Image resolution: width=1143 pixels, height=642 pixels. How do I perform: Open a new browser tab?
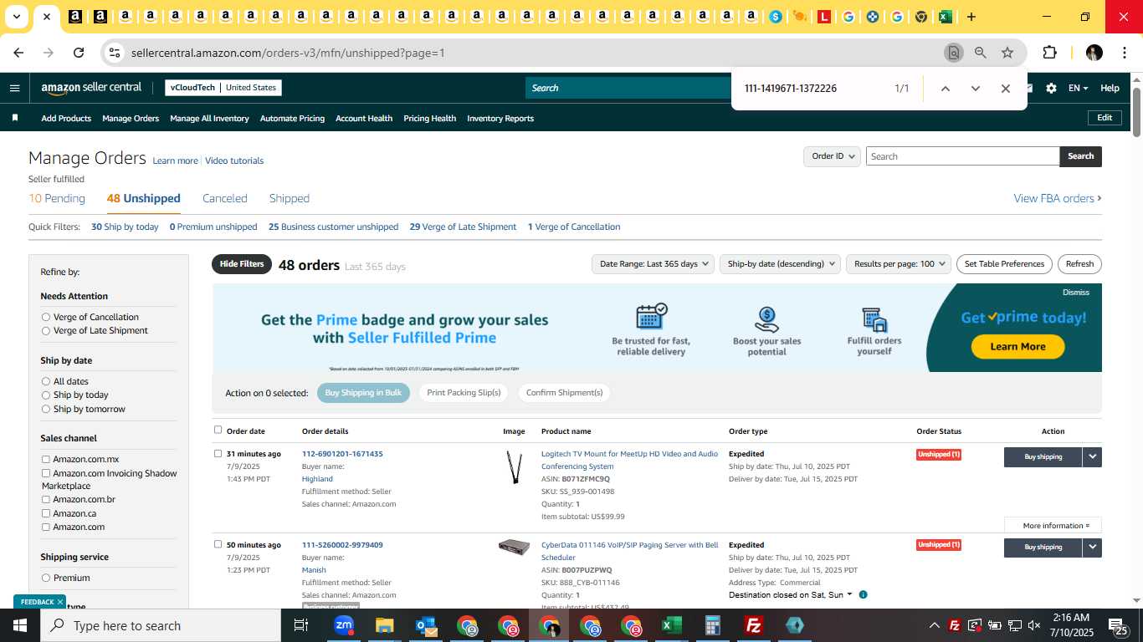pos(971,17)
